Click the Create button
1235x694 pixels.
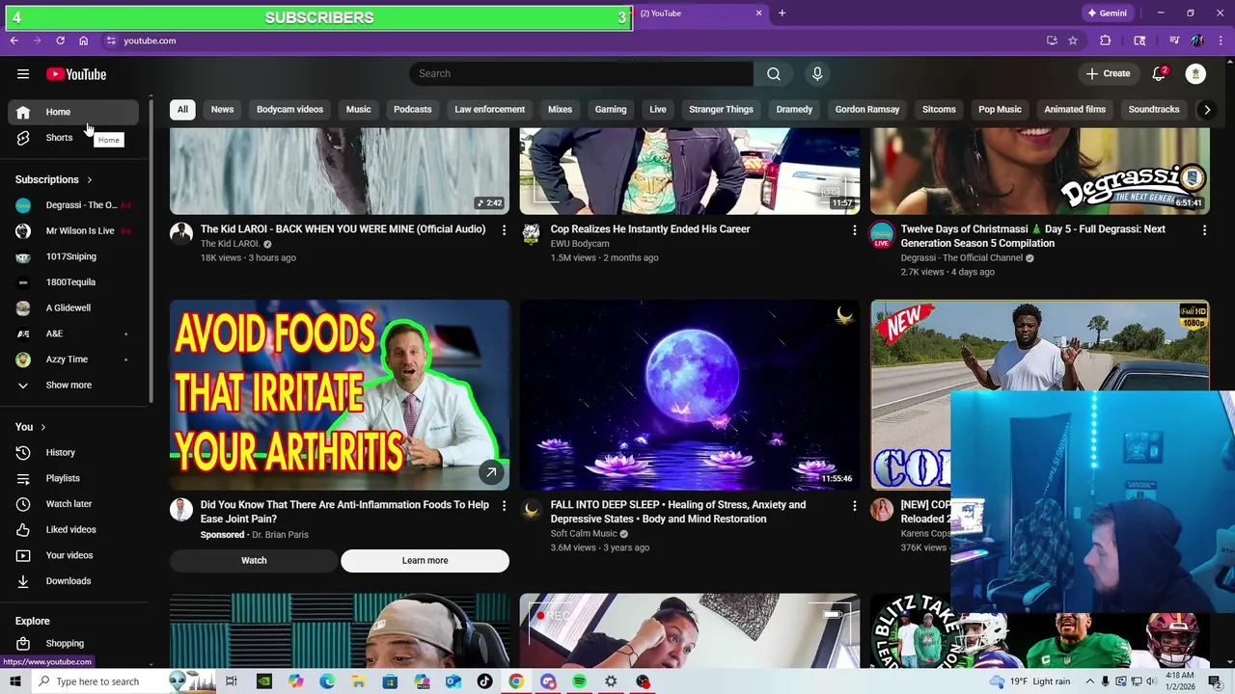1108,74
